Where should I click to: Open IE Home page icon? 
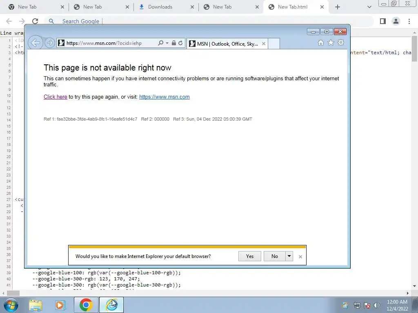tap(321, 42)
